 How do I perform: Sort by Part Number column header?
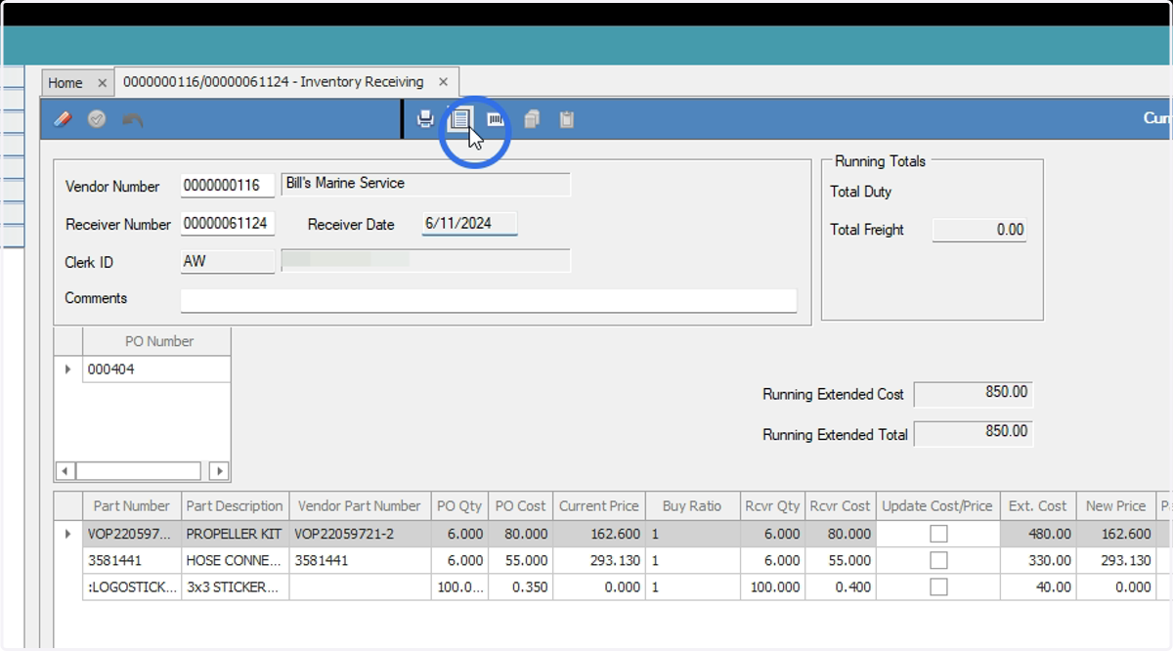pyautogui.click(x=132, y=506)
